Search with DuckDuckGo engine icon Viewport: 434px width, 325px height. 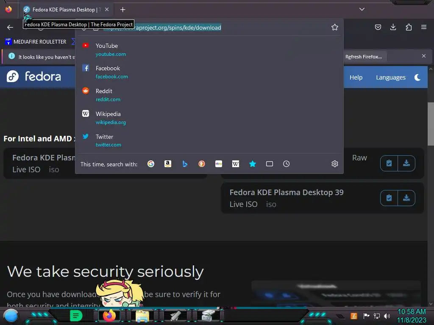point(202,164)
